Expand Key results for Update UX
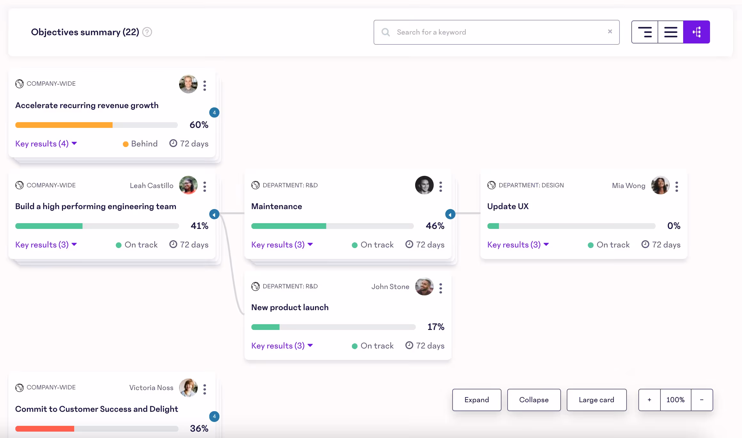 point(518,245)
